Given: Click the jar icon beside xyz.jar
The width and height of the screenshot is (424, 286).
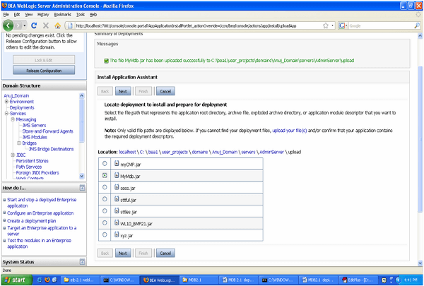Looking at the screenshot, I should [117, 235].
